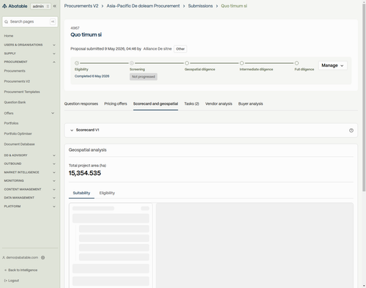The image size is (366, 288).
Task: Click the help icon on Scorecard V1 row
Action: (x=351, y=130)
